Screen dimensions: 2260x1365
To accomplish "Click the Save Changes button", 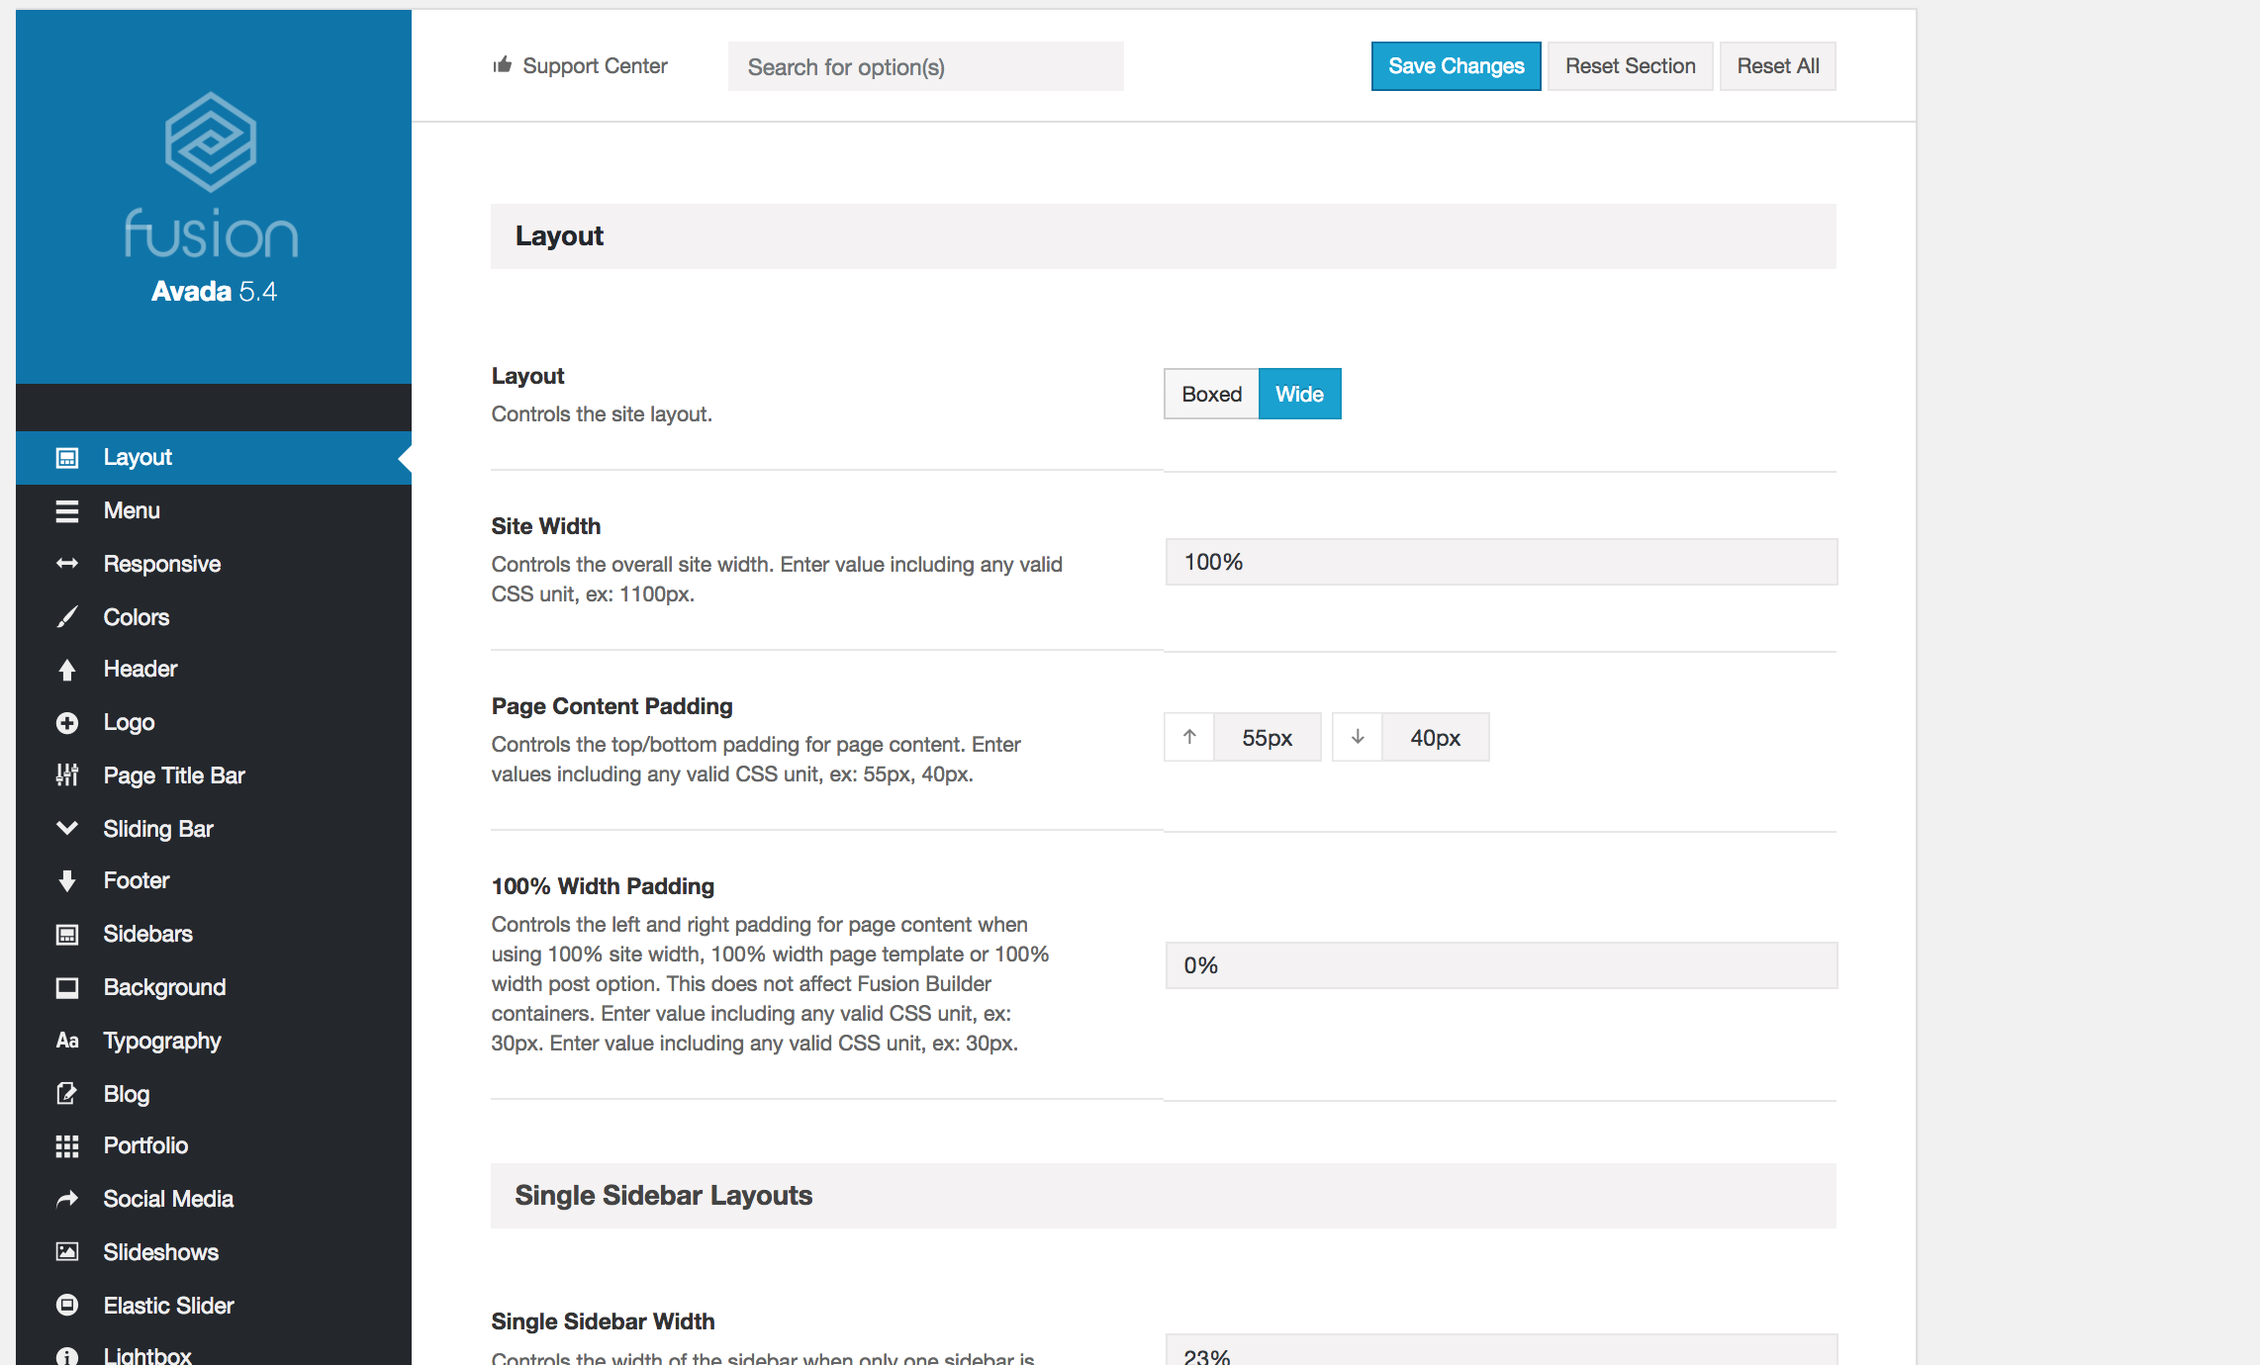I will tap(1456, 66).
